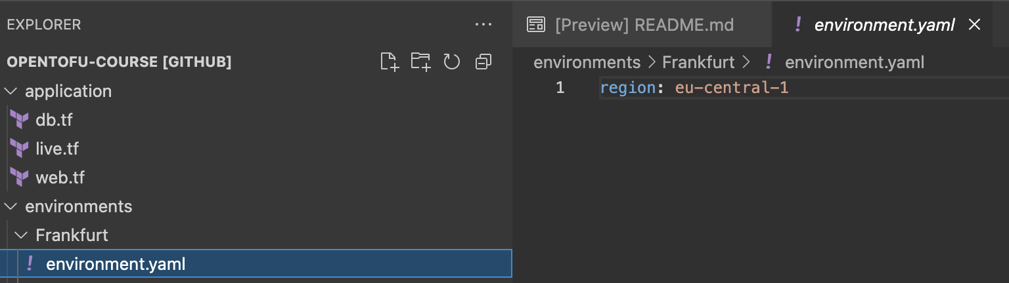Collapse the application folder
1009x283 pixels.
pos(11,91)
